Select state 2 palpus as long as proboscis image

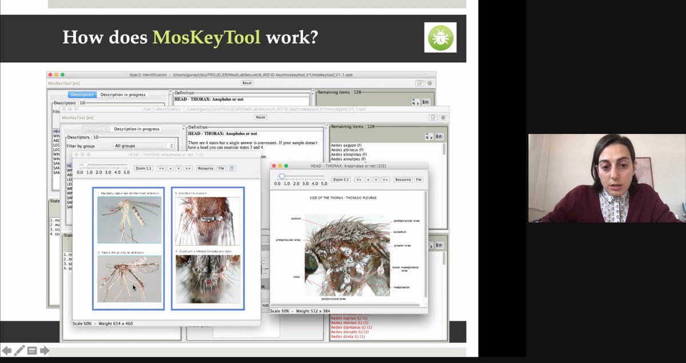[x=129, y=279]
